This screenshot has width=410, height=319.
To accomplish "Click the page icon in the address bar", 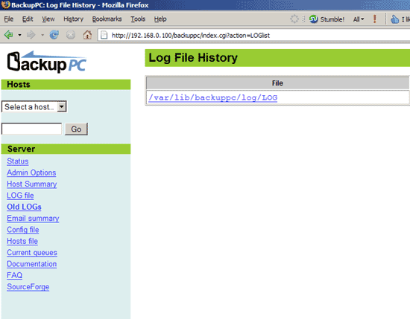I will [104, 35].
